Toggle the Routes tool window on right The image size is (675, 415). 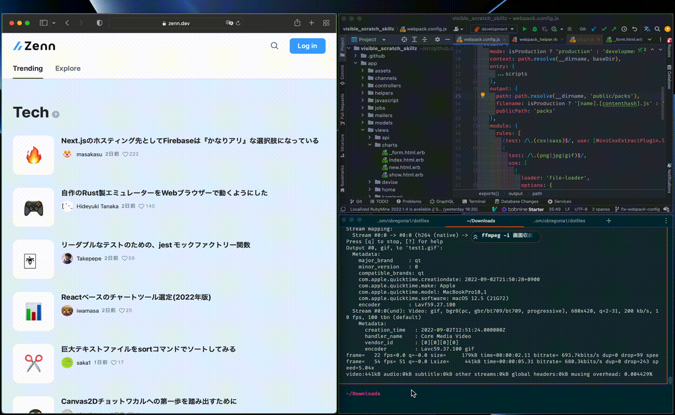pyautogui.click(x=669, y=48)
